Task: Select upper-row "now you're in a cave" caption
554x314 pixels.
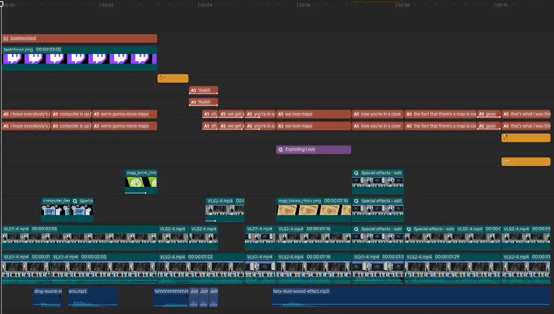Action: click(378, 115)
